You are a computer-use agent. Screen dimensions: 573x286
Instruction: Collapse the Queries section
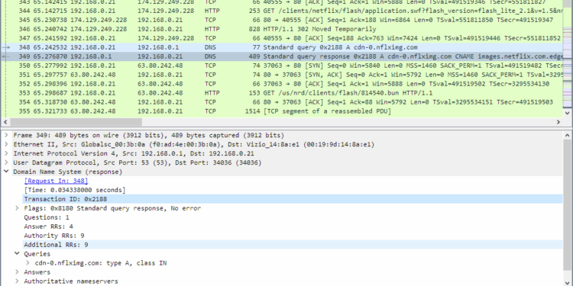17,254
